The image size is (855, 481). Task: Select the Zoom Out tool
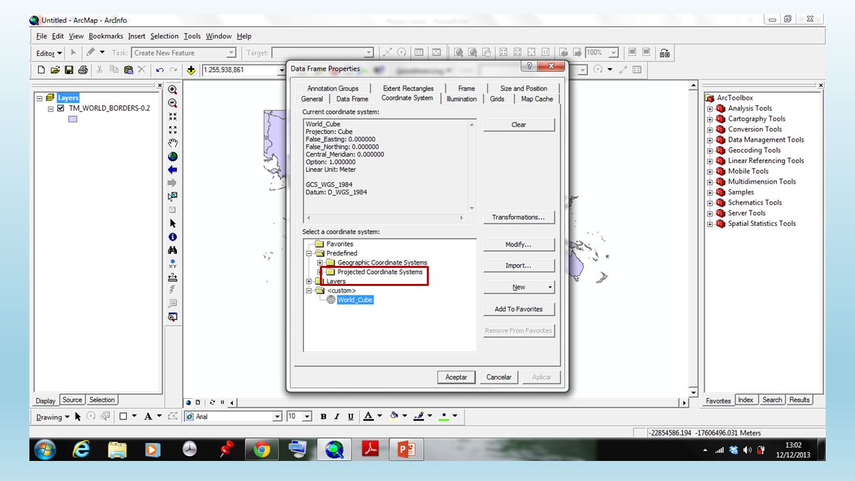point(173,103)
